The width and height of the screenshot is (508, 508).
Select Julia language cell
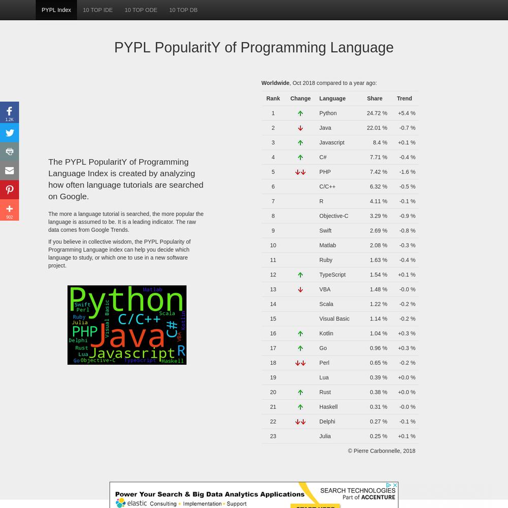(325, 436)
